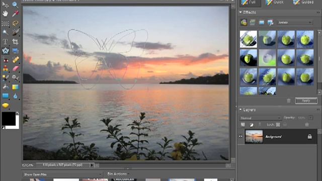Viewport: 322px width, 181px height.
Task: Select the Move tool
Action: point(5,5)
